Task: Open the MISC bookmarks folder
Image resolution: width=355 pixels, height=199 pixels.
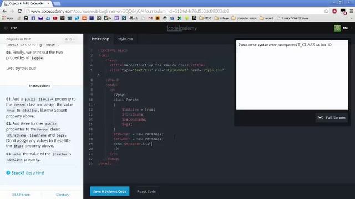Action: [x=205, y=18]
